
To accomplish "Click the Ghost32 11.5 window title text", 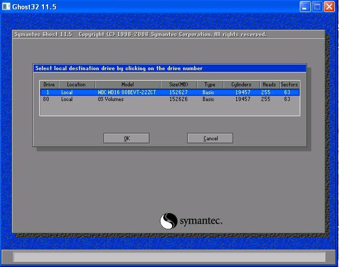I will pyautogui.click(x=34, y=7).
